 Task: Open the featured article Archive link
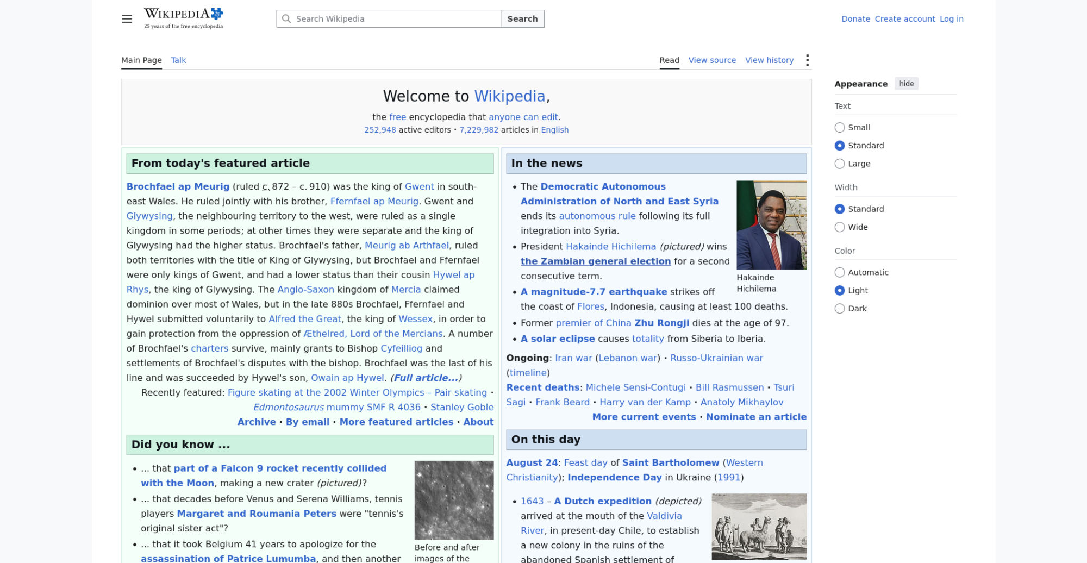tap(257, 422)
